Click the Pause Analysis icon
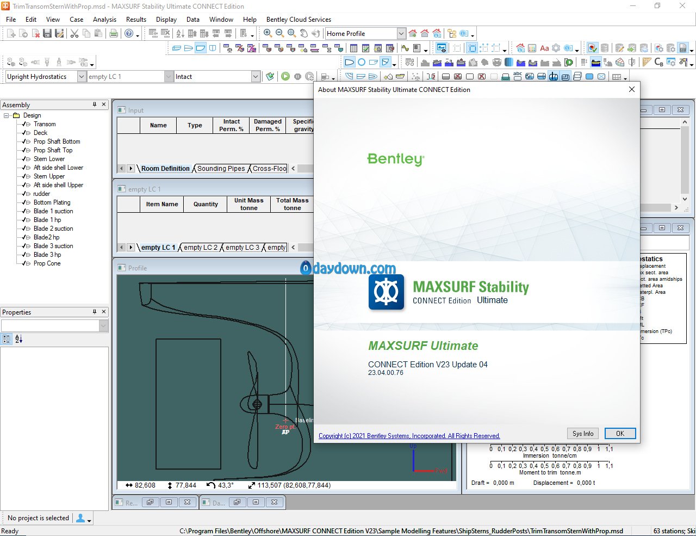696x536 pixels. (297, 77)
